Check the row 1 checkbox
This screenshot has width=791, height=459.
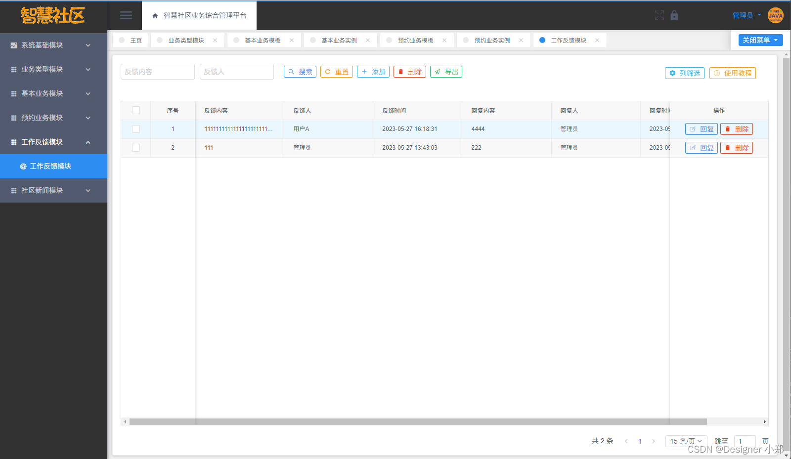coord(136,129)
